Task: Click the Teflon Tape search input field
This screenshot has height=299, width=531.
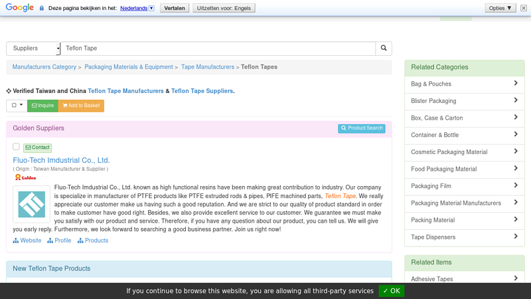Action: tap(218, 49)
